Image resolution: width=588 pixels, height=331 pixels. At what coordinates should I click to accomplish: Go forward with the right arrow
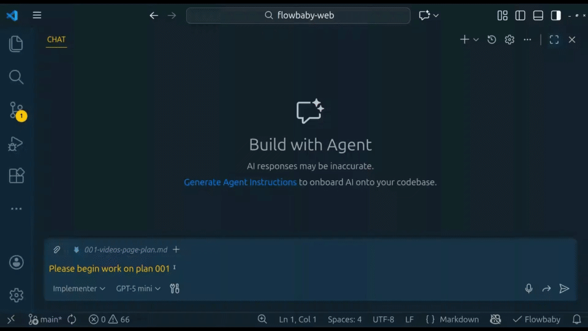(171, 15)
